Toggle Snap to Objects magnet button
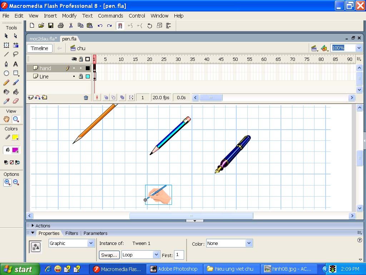Viewport: 366px width, 275px height. click(120, 25)
